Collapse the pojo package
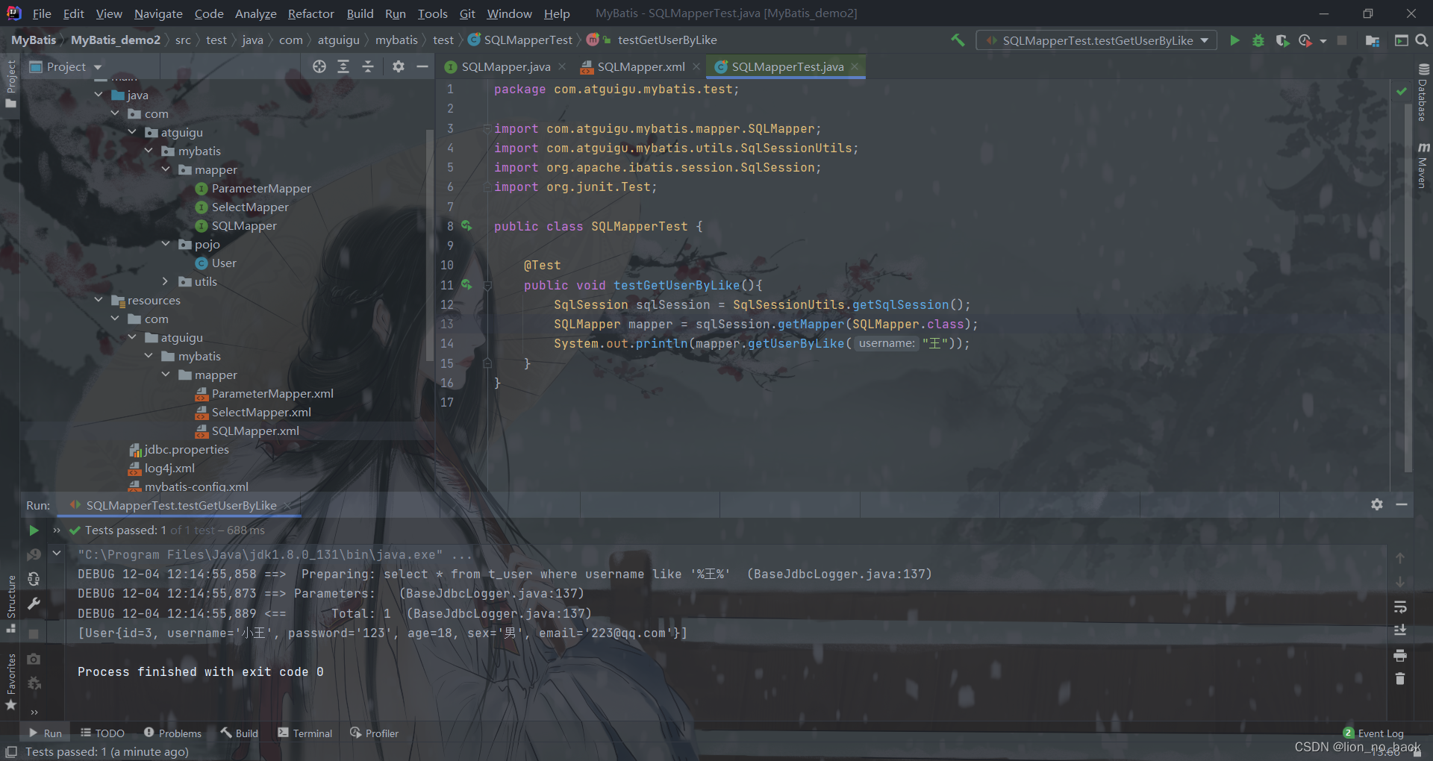The width and height of the screenshot is (1433, 761). point(166,244)
